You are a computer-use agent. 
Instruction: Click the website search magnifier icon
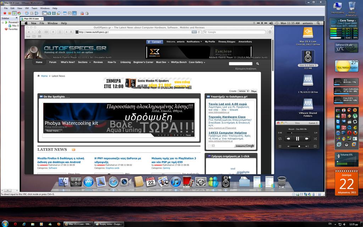(257, 63)
